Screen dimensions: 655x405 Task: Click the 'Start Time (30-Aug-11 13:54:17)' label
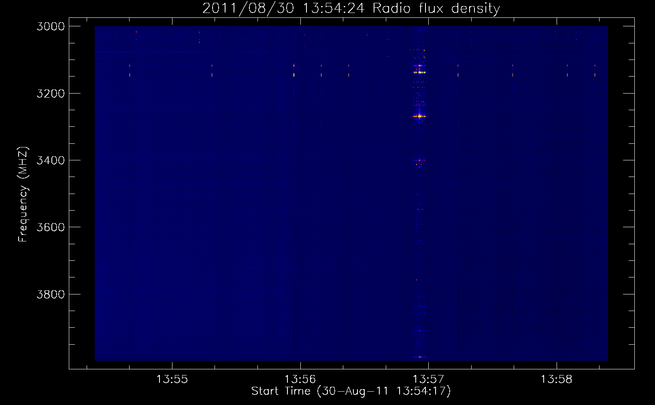point(351,391)
